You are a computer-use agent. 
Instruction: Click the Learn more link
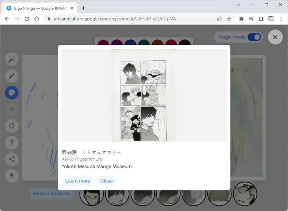pos(78,181)
